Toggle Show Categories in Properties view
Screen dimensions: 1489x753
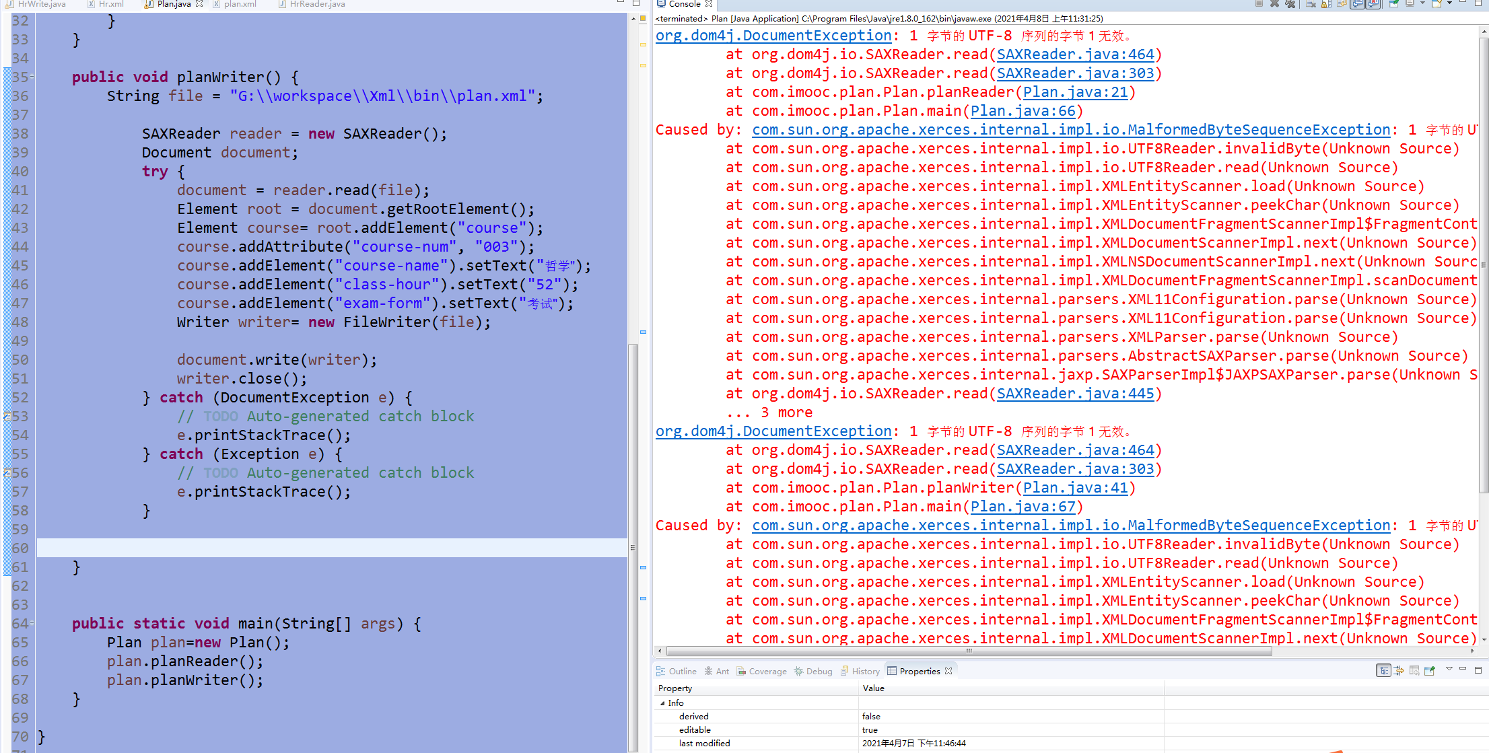point(1383,670)
